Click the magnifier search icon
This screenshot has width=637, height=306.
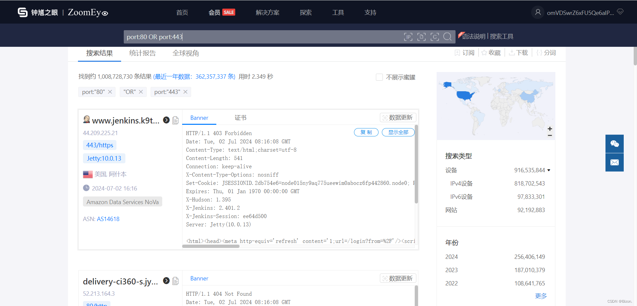(448, 37)
